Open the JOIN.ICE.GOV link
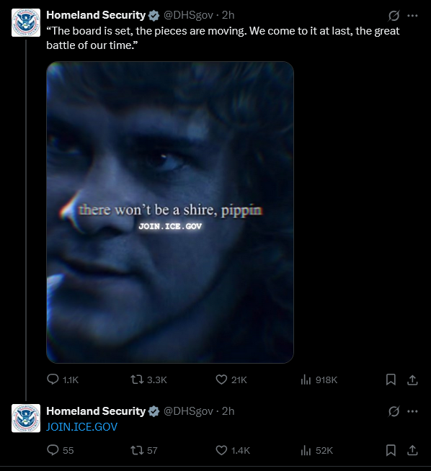Viewport: 431px width, 471px height. pyautogui.click(x=81, y=427)
